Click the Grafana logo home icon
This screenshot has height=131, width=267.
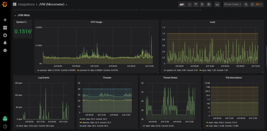coord(5,4)
